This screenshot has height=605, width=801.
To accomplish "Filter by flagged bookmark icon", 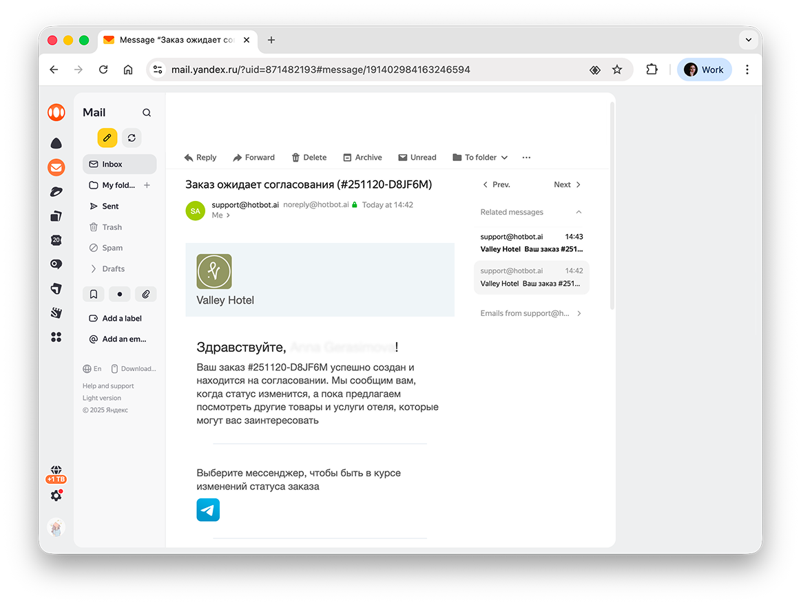I will coord(94,294).
